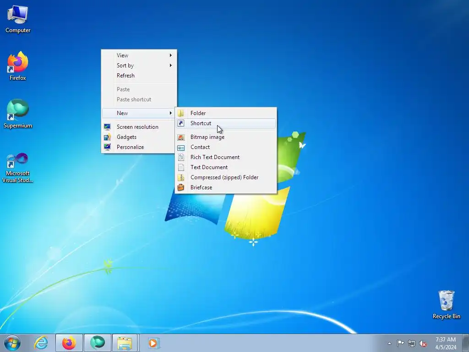Image resolution: width=469 pixels, height=352 pixels.
Task: Create a new Contact
Action: 226,147
